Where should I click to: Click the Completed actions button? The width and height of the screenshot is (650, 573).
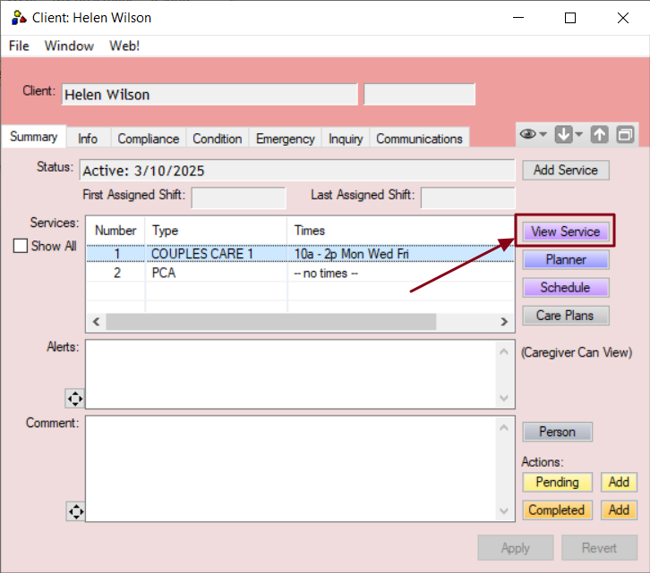pos(558,510)
